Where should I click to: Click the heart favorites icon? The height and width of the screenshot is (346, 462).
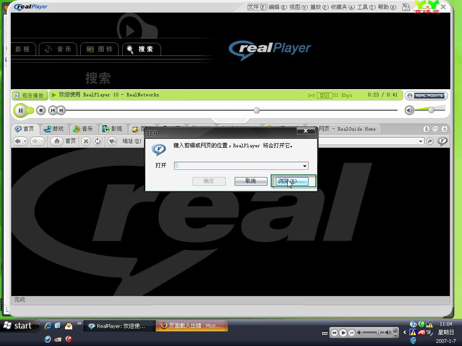pyautogui.click(x=112, y=141)
